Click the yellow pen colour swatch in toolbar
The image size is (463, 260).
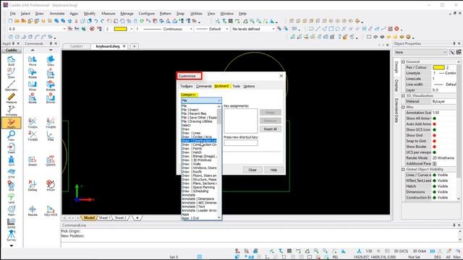point(121,29)
